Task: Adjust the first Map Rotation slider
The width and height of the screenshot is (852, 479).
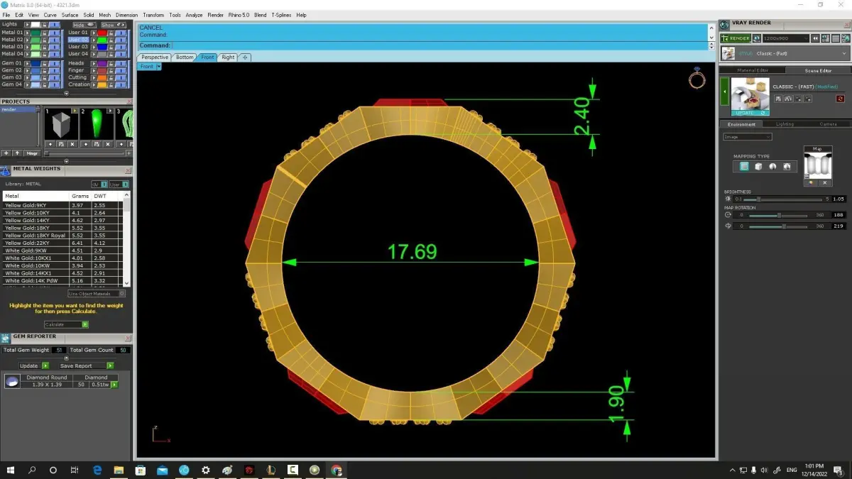Action: [778, 215]
